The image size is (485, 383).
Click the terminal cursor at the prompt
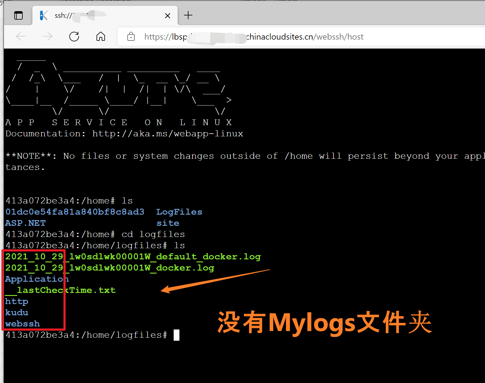point(176,335)
